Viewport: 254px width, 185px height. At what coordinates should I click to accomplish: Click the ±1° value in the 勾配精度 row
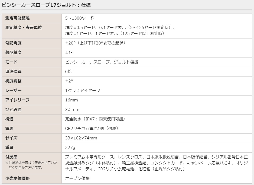coord(69,52)
